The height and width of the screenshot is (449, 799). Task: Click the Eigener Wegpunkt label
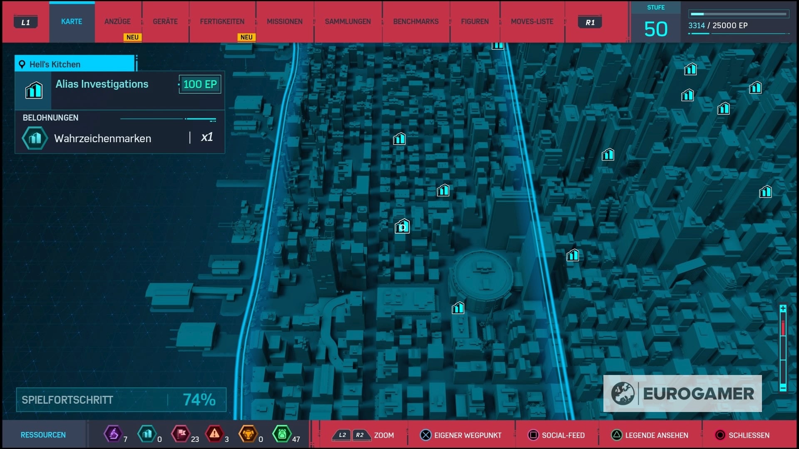coord(468,435)
